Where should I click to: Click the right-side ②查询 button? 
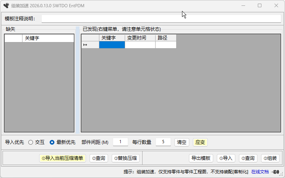pos(248,158)
